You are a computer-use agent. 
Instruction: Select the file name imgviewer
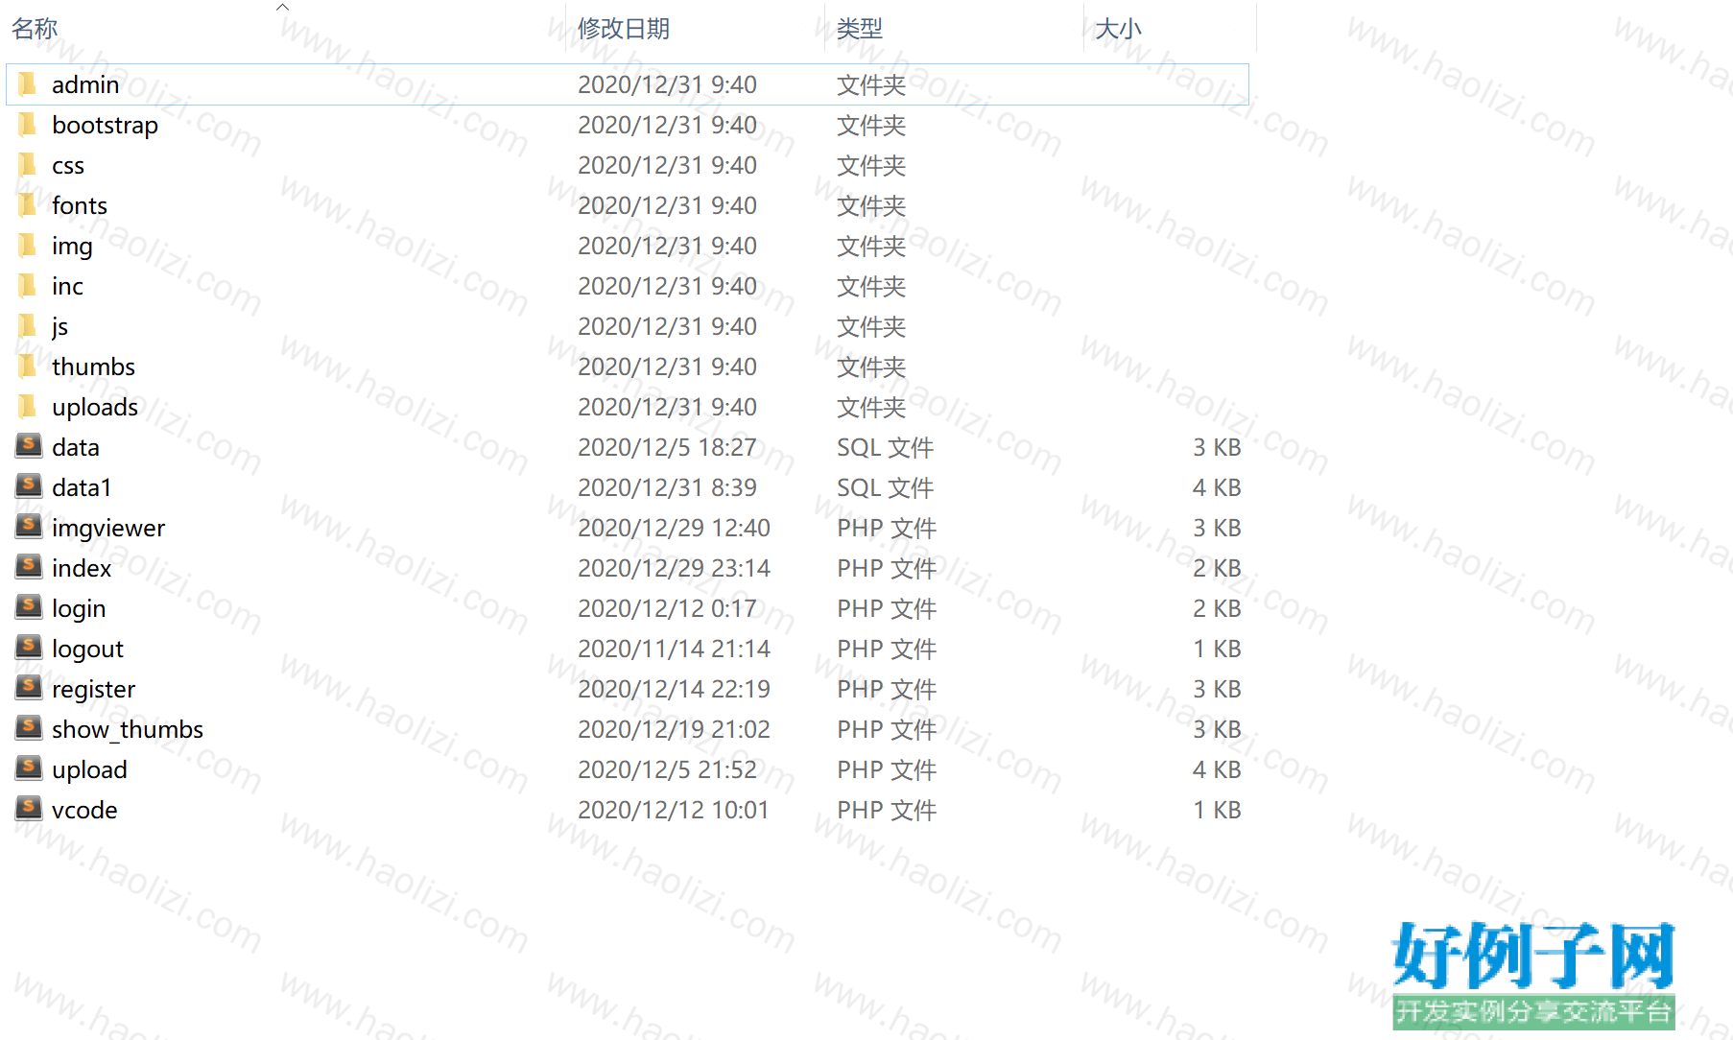108,529
